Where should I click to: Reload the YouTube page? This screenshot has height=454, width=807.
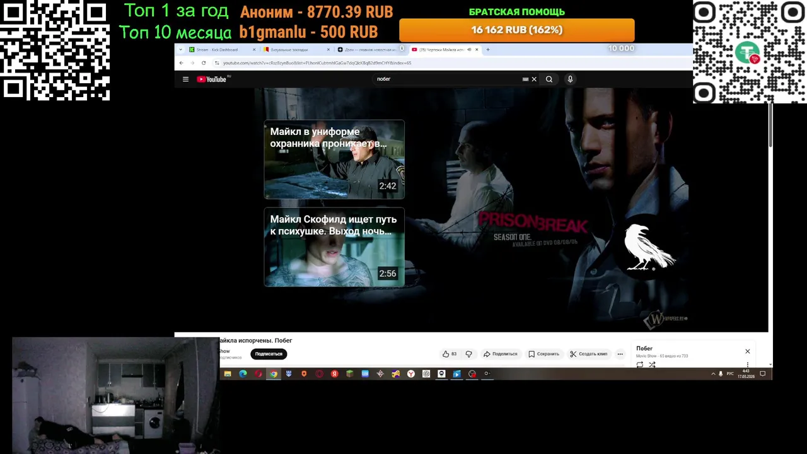204,63
